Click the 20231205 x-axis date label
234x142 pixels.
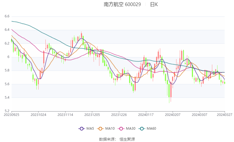(x=92, y=115)
